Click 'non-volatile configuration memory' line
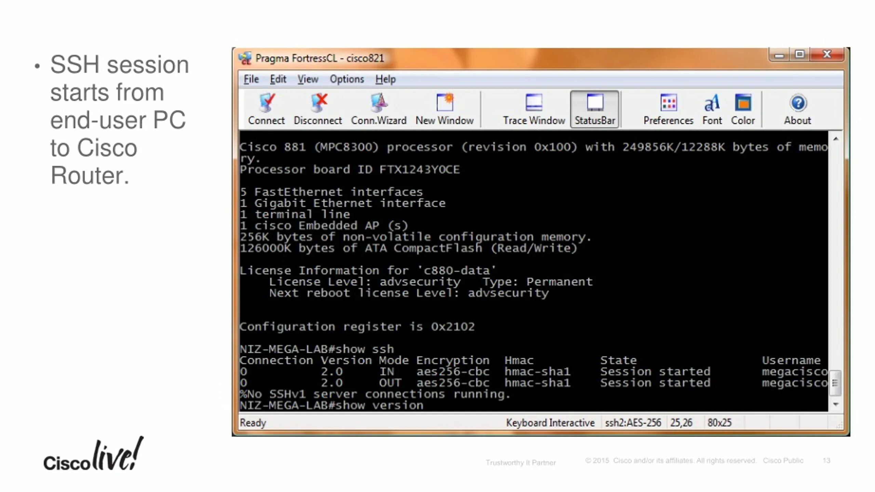Image resolution: width=875 pixels, height=492 pixels. click(x=415, y=237)
